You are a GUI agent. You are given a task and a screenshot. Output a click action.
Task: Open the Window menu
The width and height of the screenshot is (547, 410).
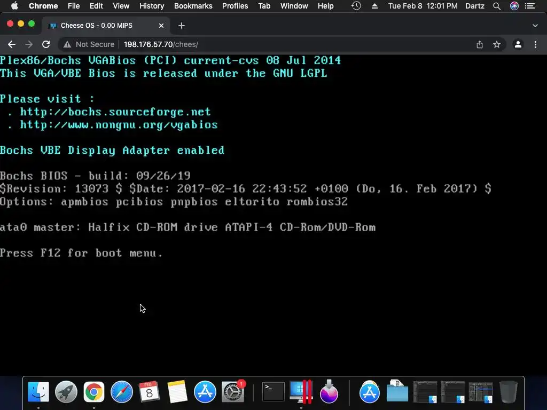[x=294, y=6]
